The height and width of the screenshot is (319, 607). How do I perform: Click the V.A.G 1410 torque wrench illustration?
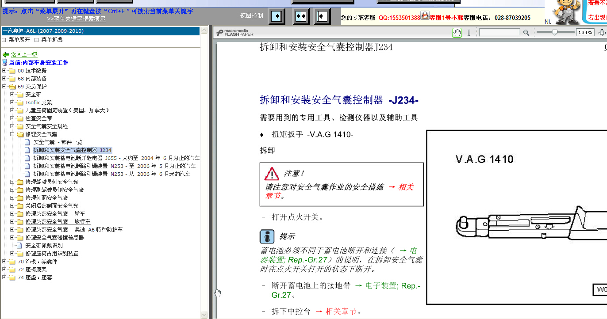tap(517, 217)
